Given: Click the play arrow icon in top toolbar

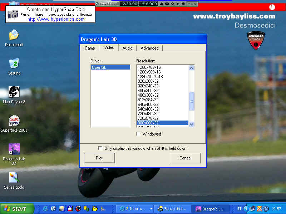Looking at the screenshot, I should click(178, 4).
